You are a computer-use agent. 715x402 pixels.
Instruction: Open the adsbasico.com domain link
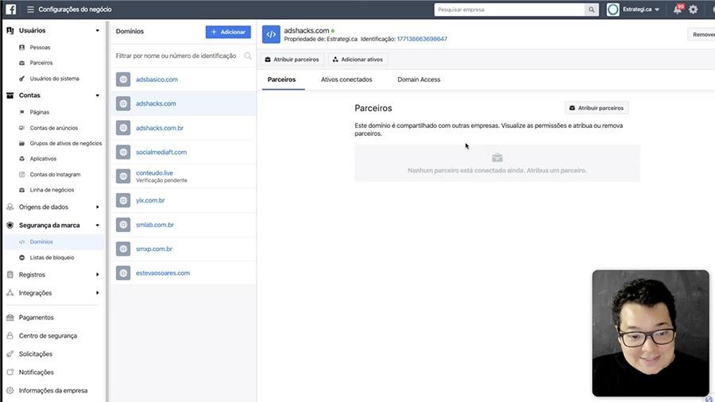pyautogui.click(x=157, y=79)
